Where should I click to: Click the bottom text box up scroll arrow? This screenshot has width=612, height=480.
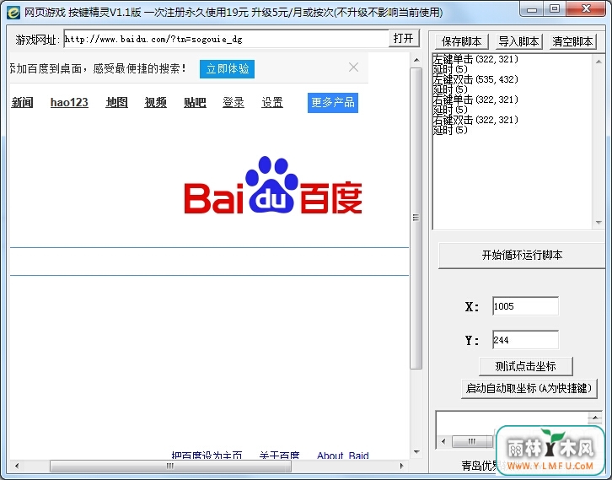595,418
